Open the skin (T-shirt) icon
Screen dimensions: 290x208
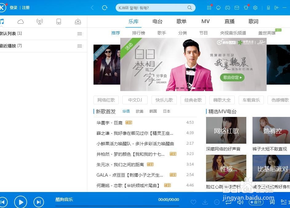pyautogui.click(x=246, y=8)
